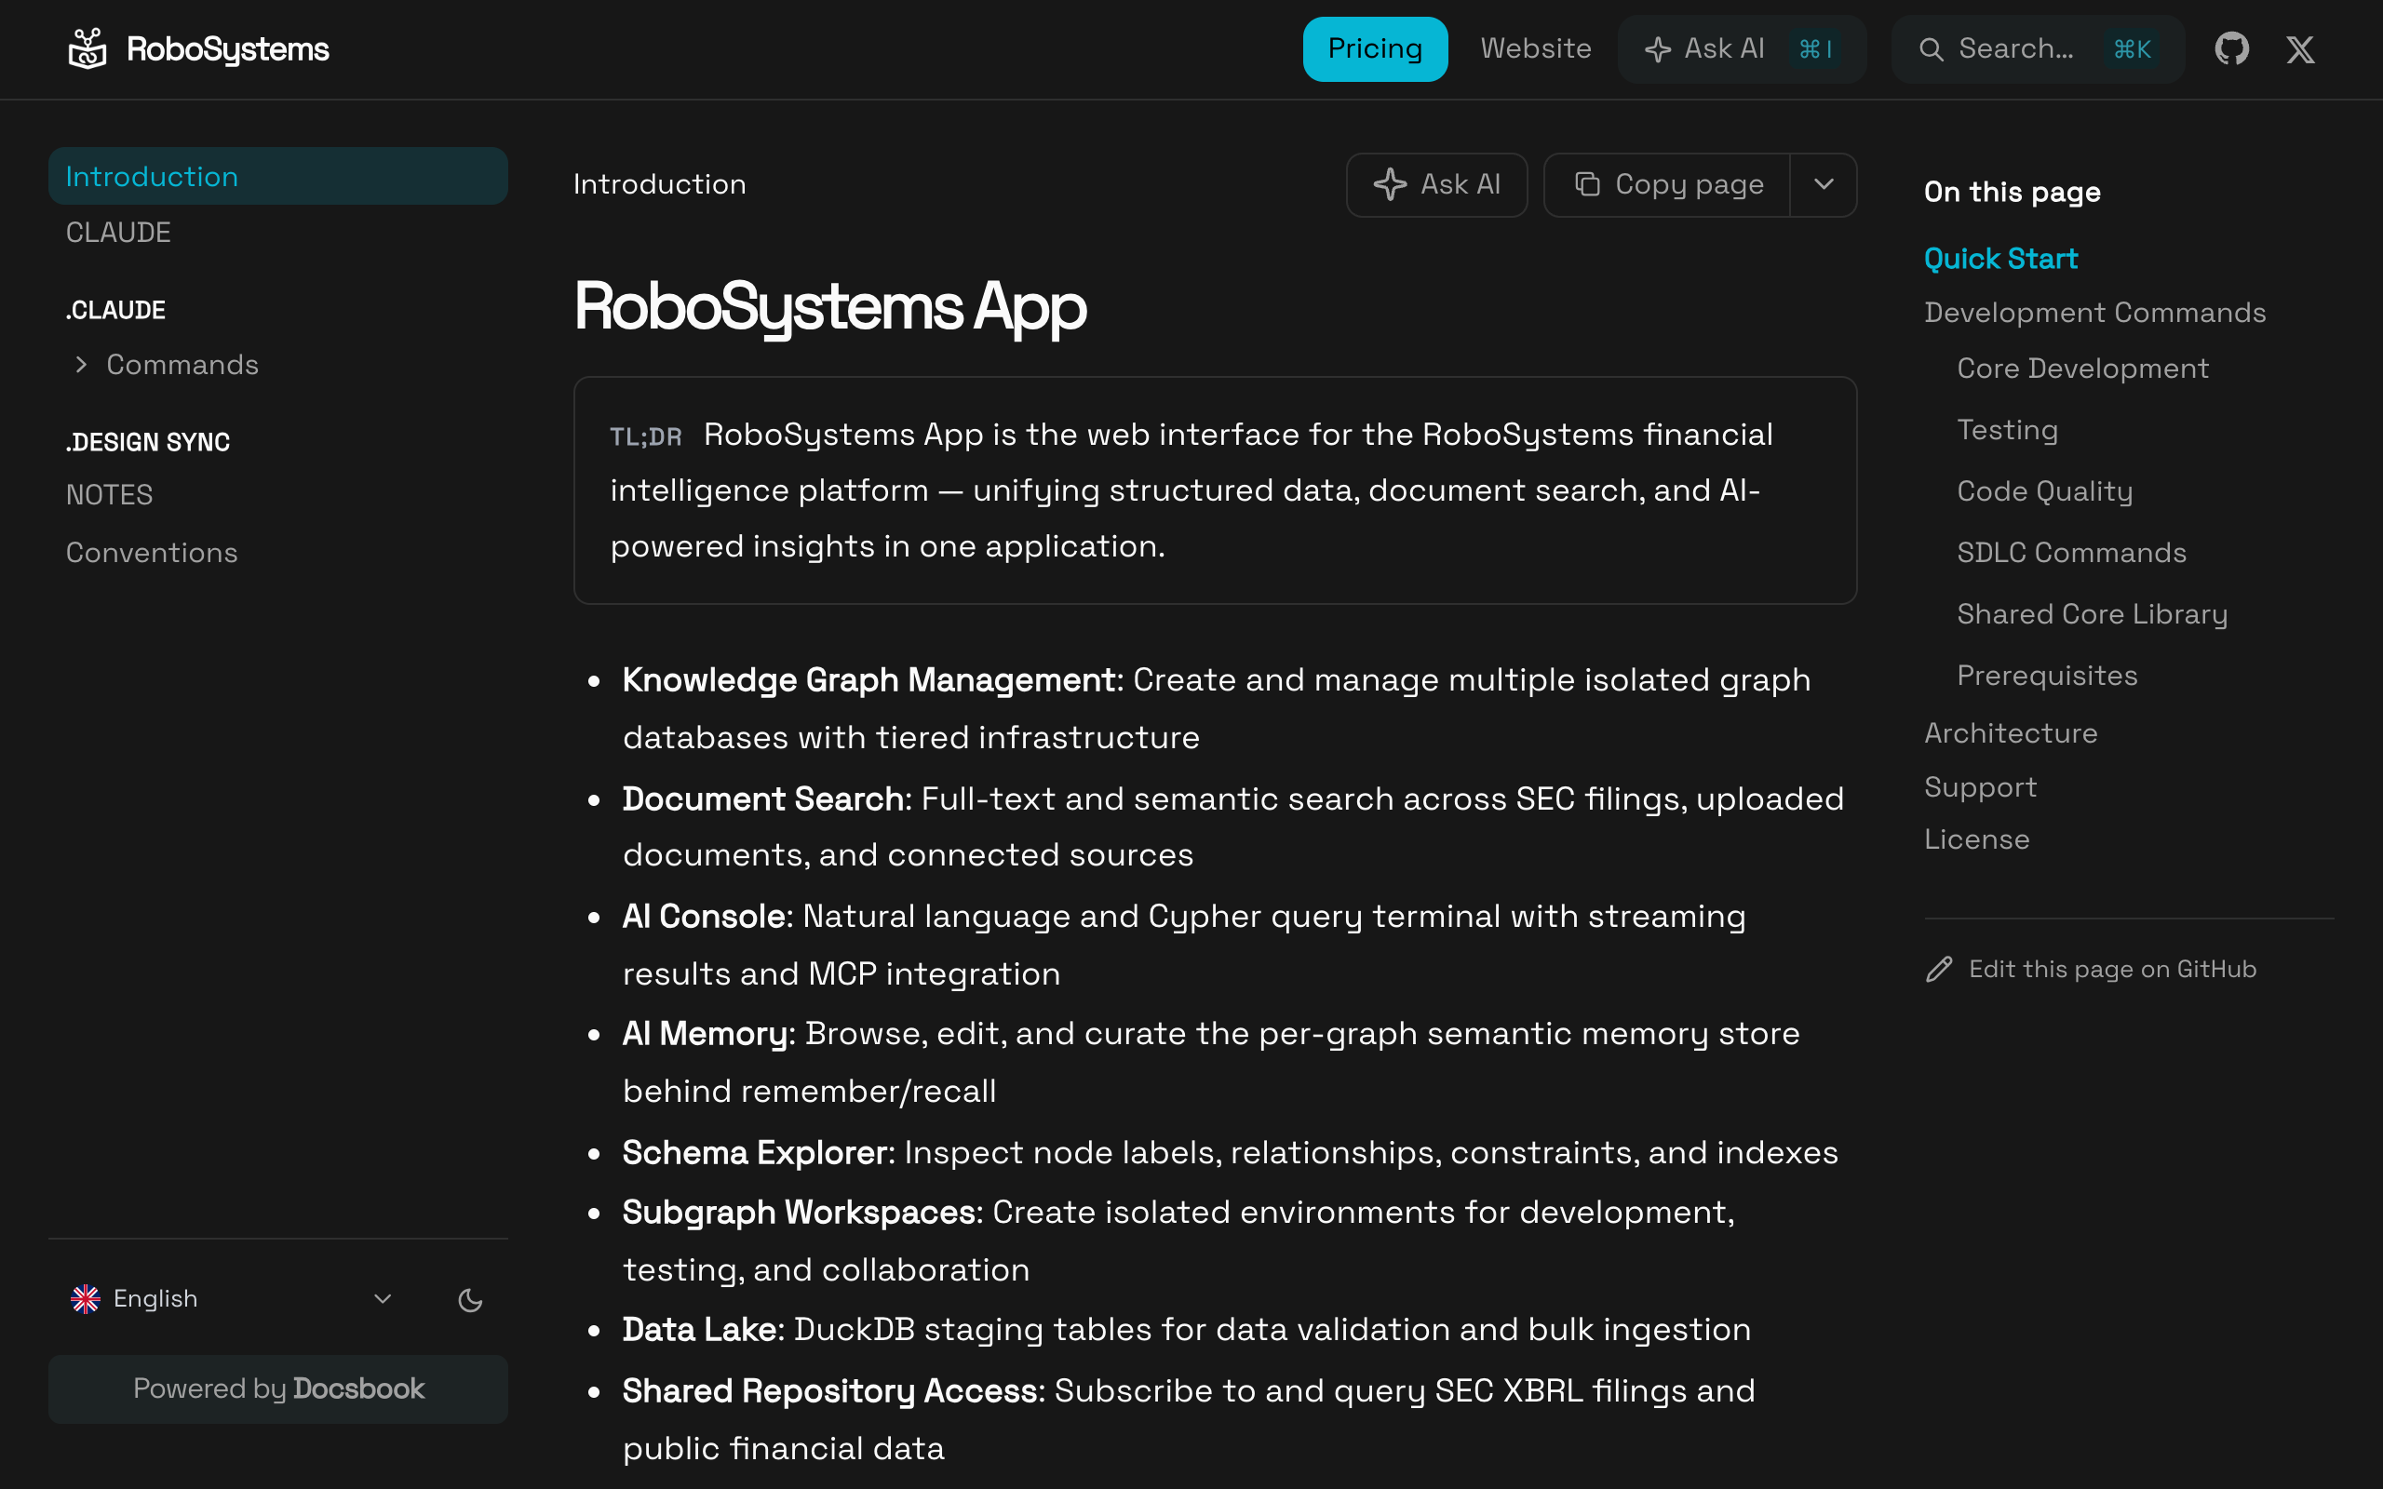Screen dimensions: 2383x1489
Task: Click the Copy page button
Action: click(1667, 184)
